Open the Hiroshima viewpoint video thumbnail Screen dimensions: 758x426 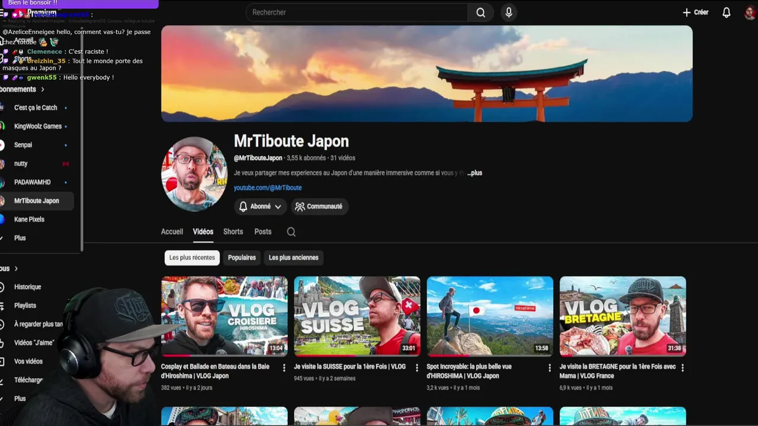490,317
